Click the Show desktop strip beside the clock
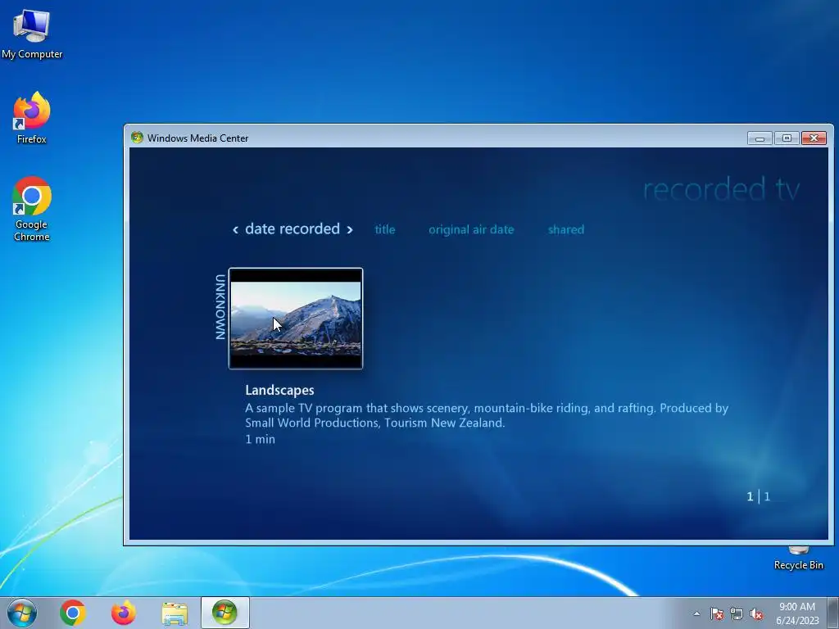Viewport: 839px width, 629px height. point(832,613)
